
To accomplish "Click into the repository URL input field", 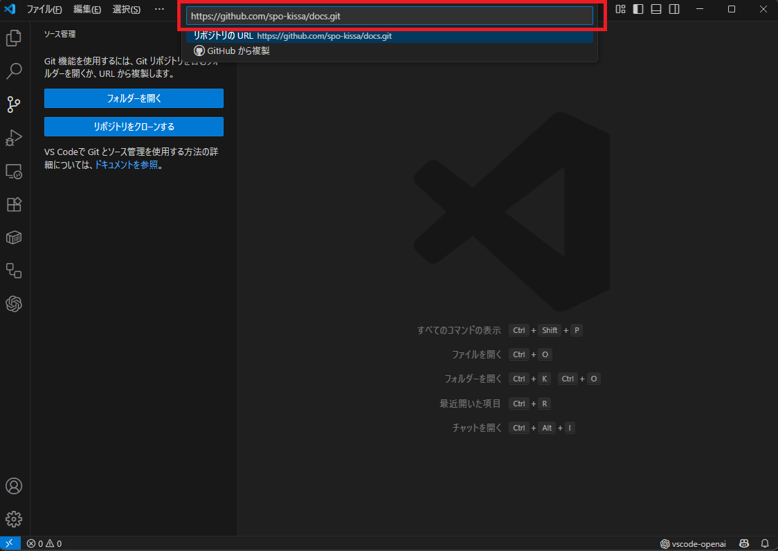I will click(x=389, y=15).
